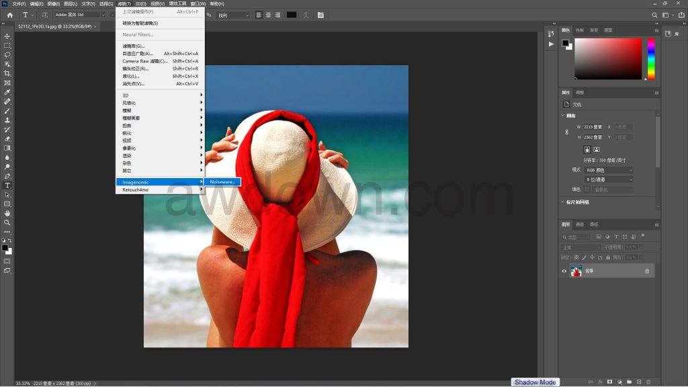
Task: Select the Lasso tool
Action: pyautogui.click(x=7, y=55)
